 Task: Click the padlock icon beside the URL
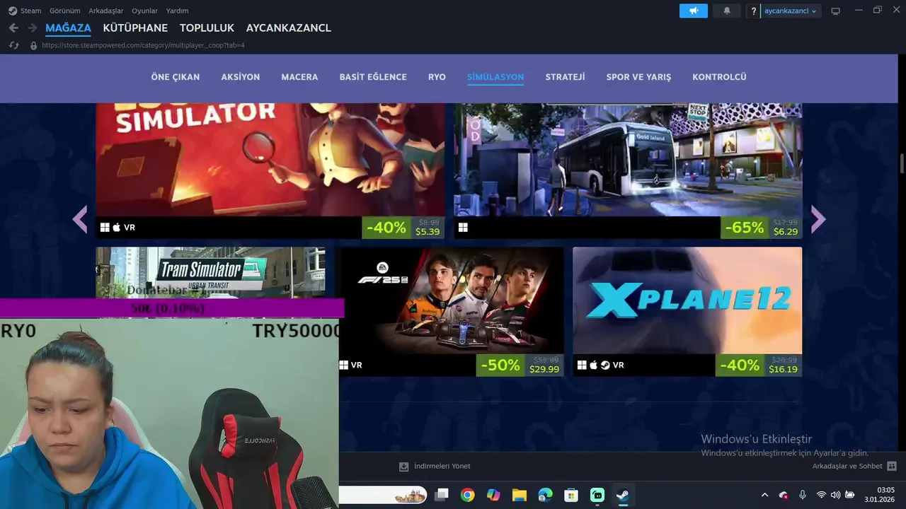pyautogui.click(x=33, y=45)
